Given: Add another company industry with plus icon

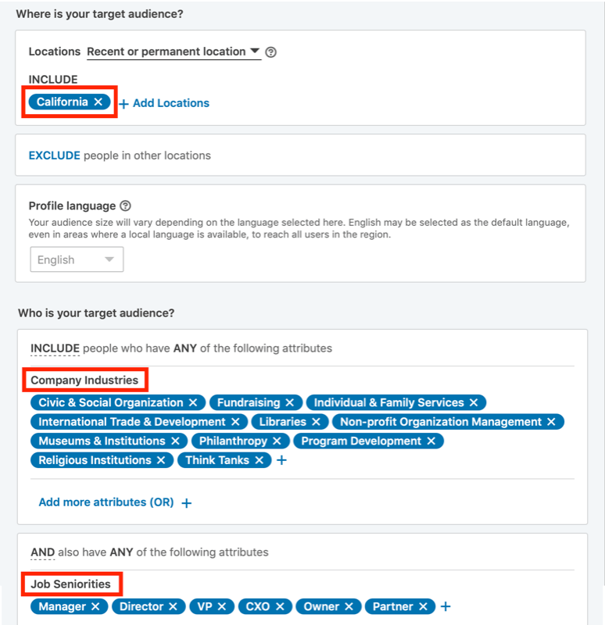Looking at the screenshot, I should coord(281,460).
